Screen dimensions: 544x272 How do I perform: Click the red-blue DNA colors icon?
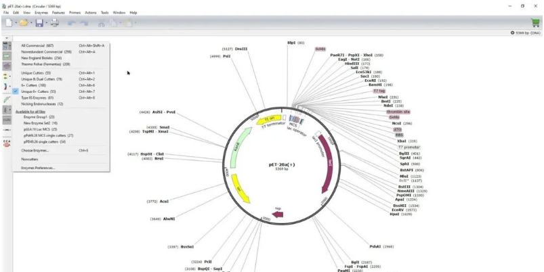tap(5, 86)
